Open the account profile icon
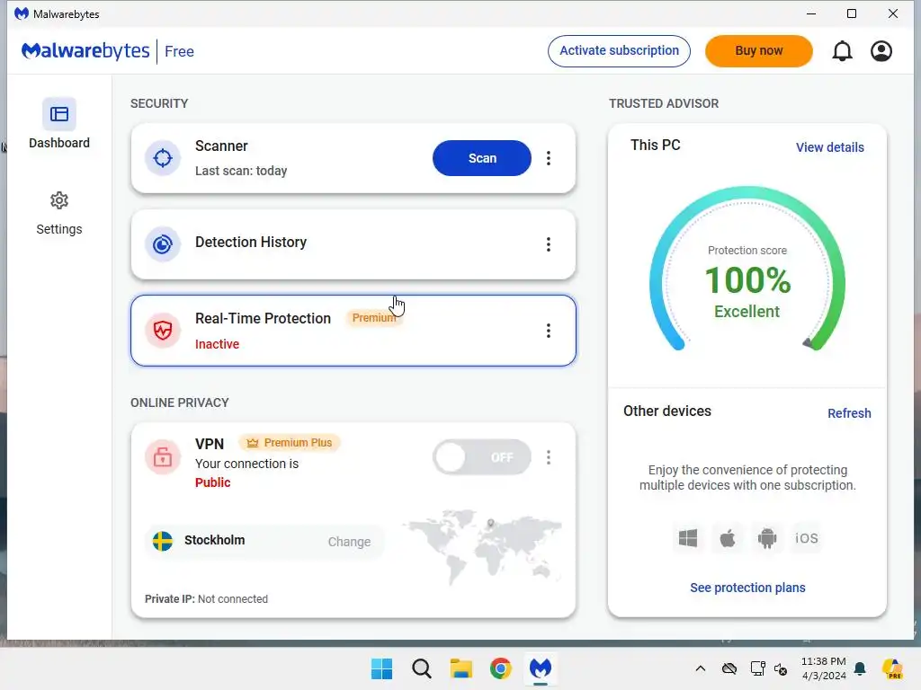The height and width of the screenshot is (690, 921). [881, 51]
